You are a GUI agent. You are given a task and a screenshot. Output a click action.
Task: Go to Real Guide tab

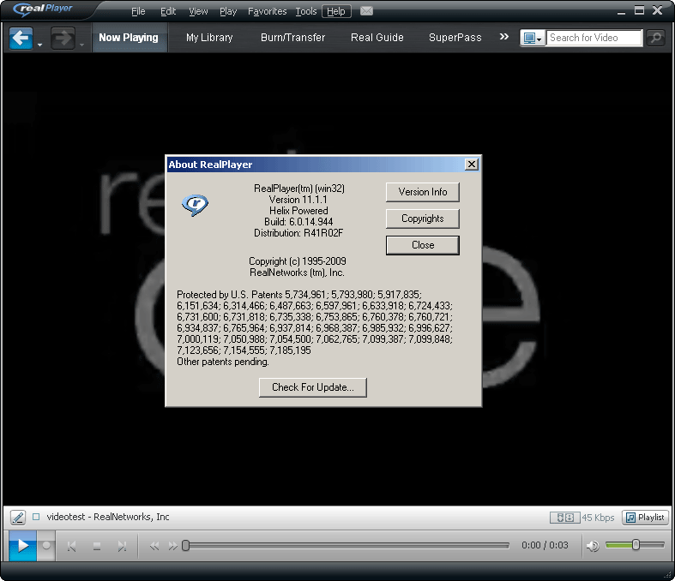(377, 38)
